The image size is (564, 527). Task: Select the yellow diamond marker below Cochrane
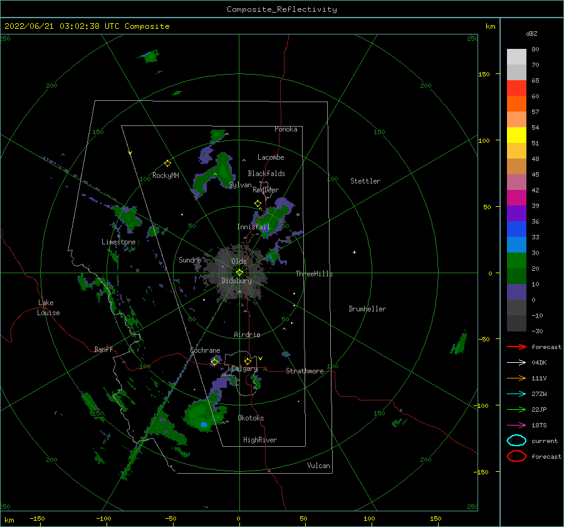tap(215, 362)
